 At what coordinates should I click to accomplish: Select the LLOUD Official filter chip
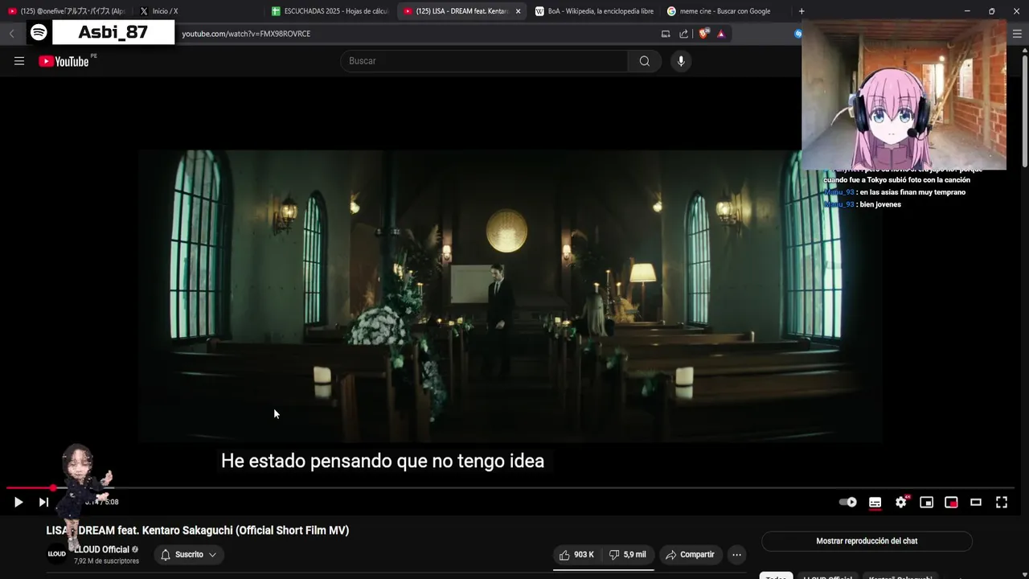[828, 577]
